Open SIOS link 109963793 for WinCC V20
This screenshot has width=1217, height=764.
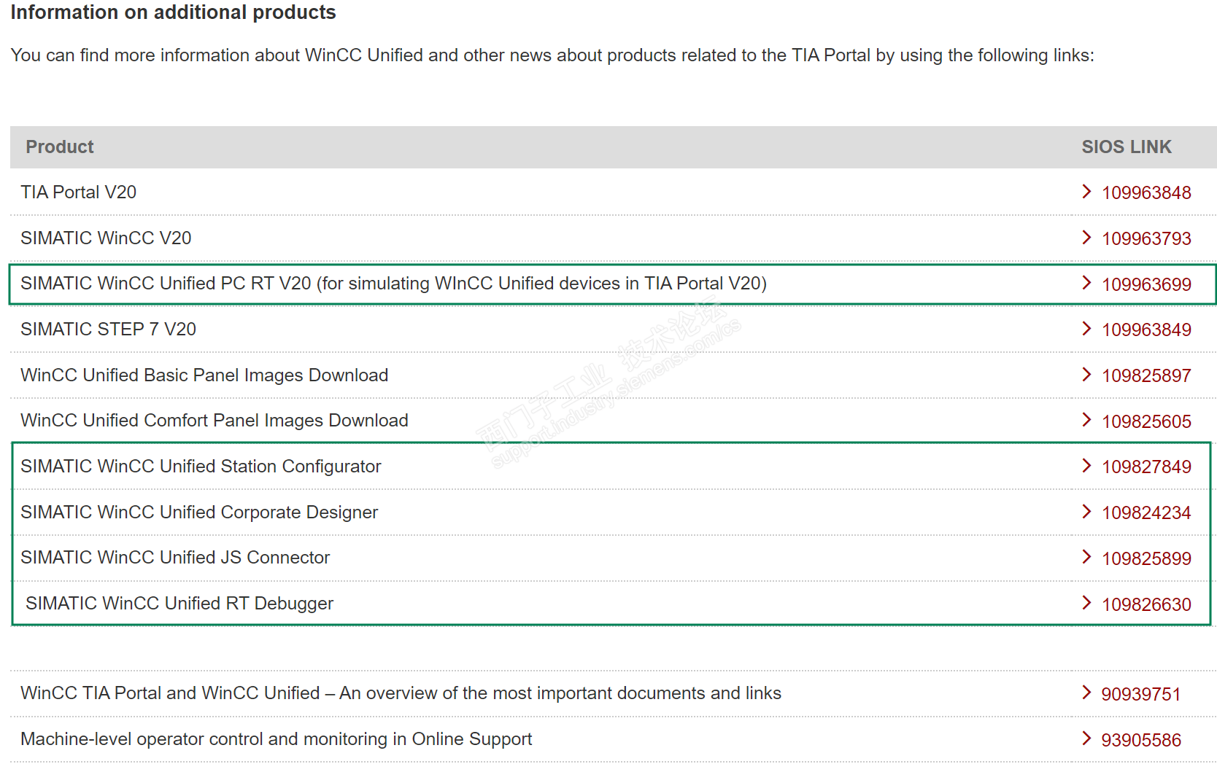point(1145,239)
